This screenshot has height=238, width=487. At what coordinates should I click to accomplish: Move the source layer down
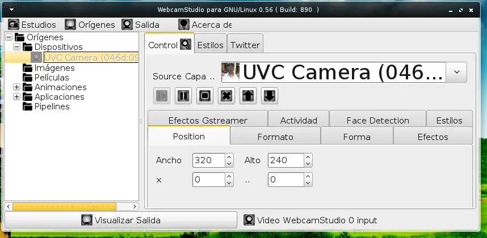click(x=270, y=96)
